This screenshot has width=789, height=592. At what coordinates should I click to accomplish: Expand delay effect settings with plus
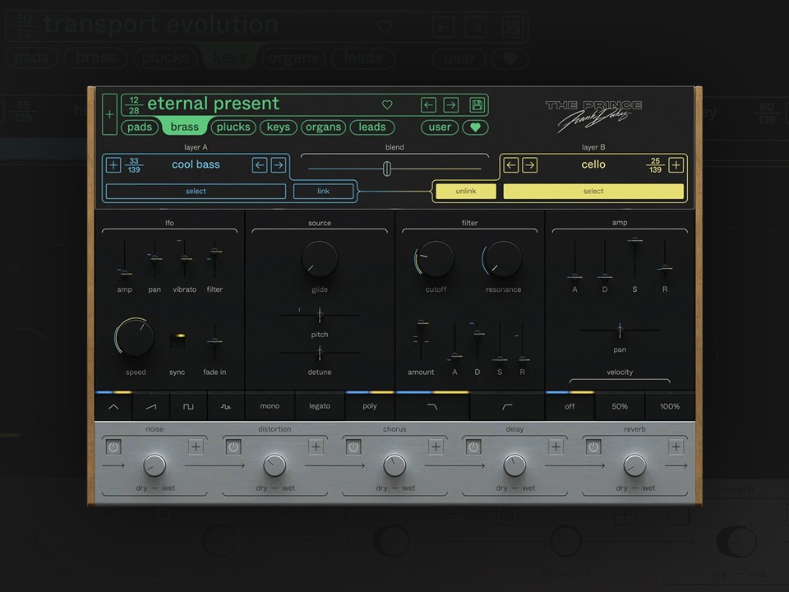click(556, 446)
